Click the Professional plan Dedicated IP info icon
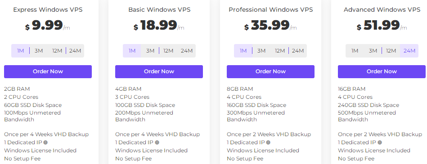Screen dimensions: 427x164 pos(268,142)
